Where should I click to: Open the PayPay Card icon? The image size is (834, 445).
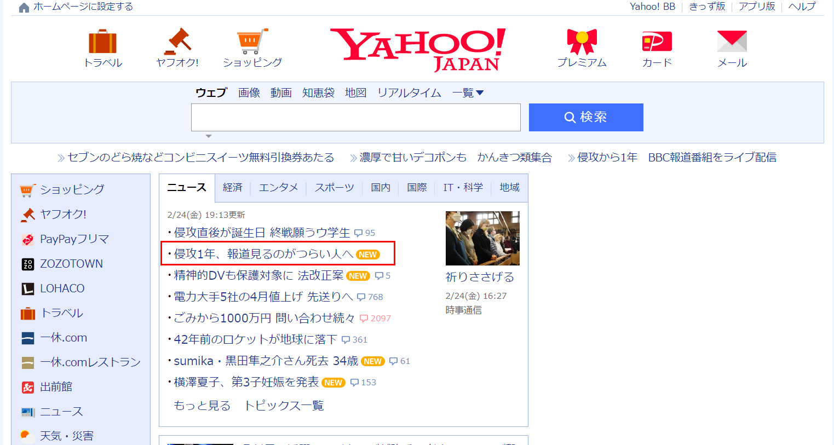[657, 41]
